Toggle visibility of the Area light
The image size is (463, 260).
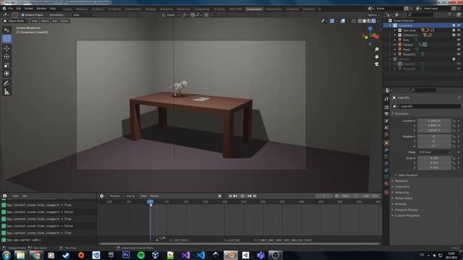[459, 40]
